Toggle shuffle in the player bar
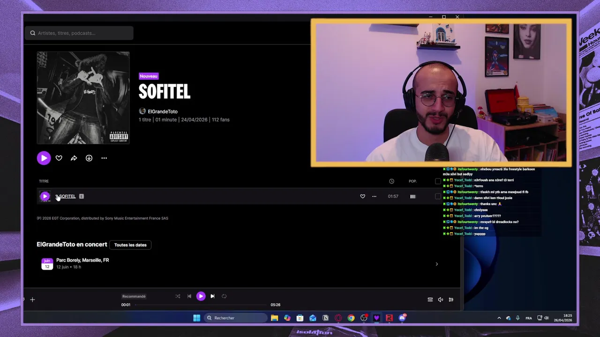600x337 pixels. pyautogui.click(x=178, y=296)
